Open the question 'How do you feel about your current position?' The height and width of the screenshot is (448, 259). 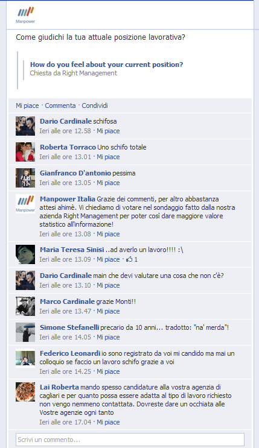[x=106, y=65]
